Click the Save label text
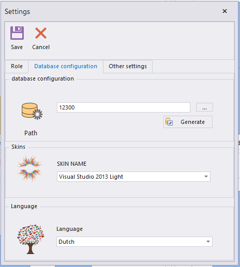The height and width of the screenshot is (267, 240). (x=17, y=47)
